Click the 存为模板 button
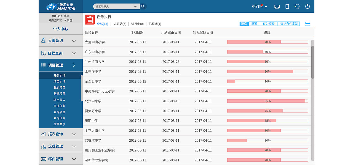Image resolution: width=353 pixels, height=165 pixels. pos(269,24)
